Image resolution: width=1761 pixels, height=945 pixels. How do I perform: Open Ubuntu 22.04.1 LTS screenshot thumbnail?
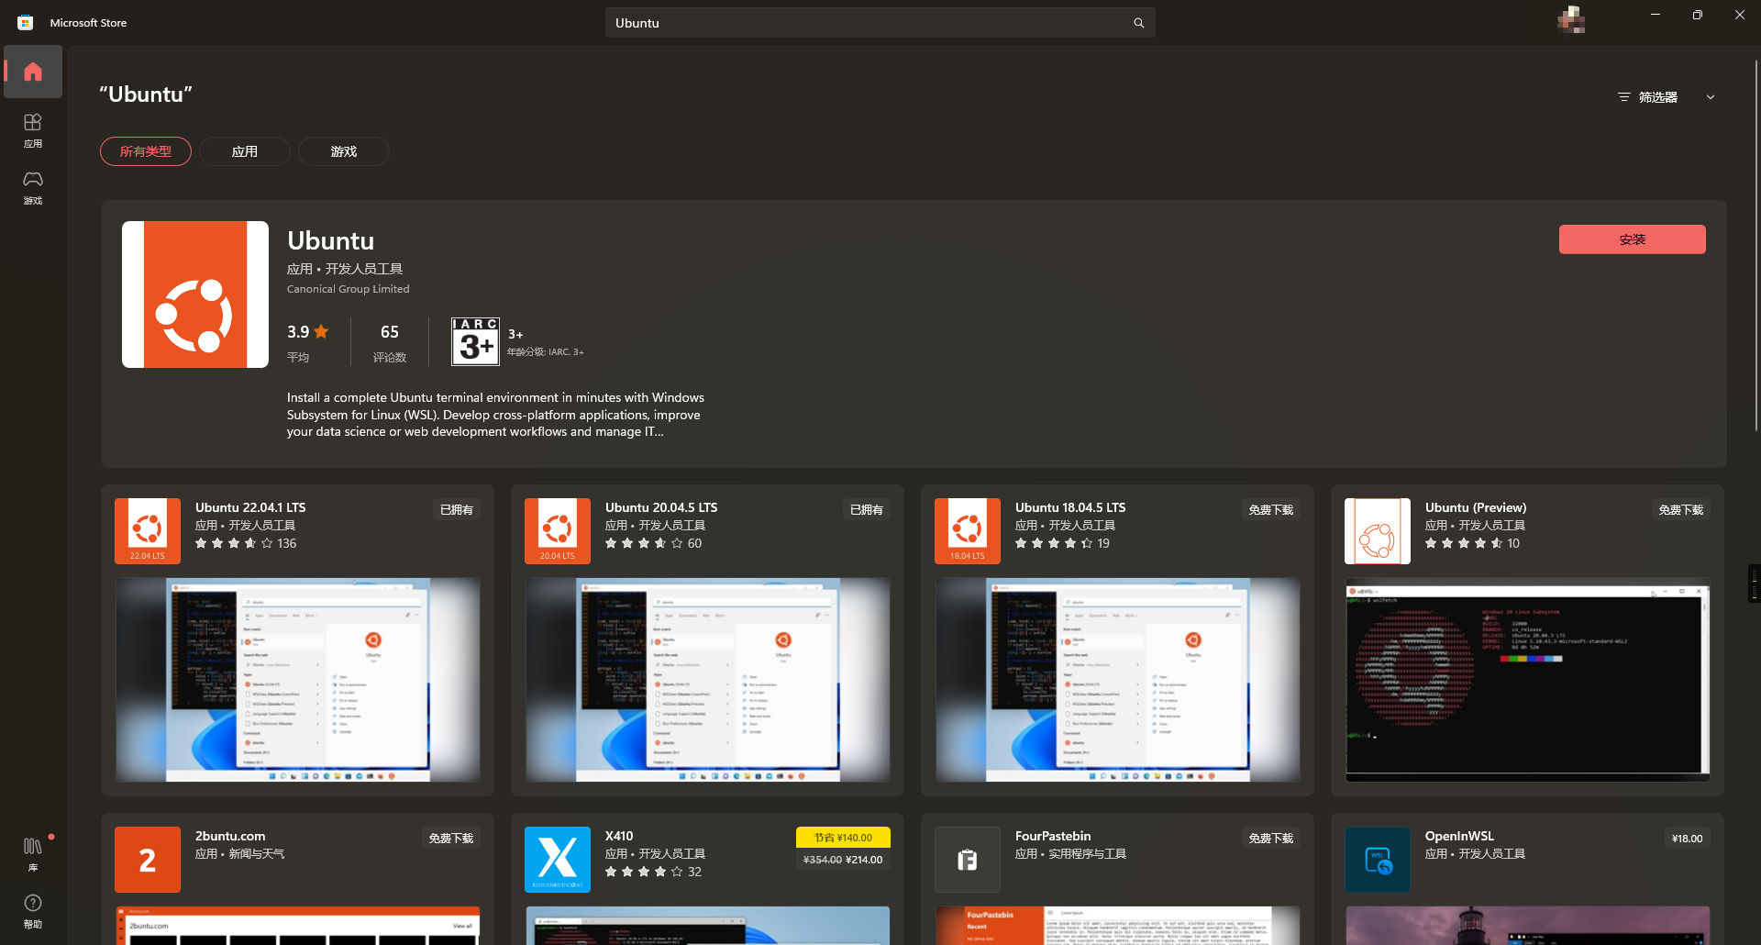point(298,680)
